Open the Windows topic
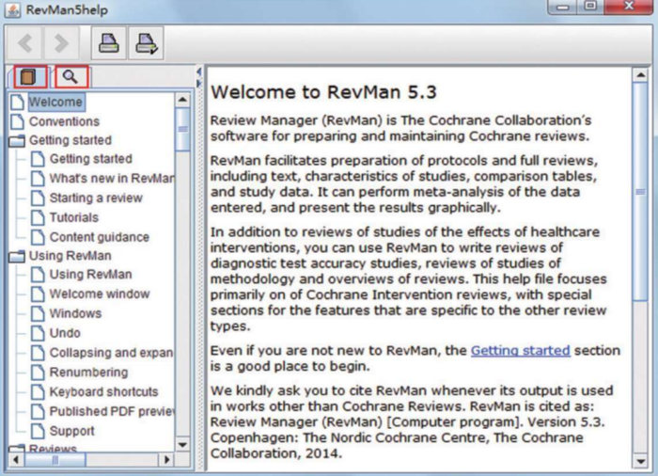 pyautogui.click(x=75, y=313)
